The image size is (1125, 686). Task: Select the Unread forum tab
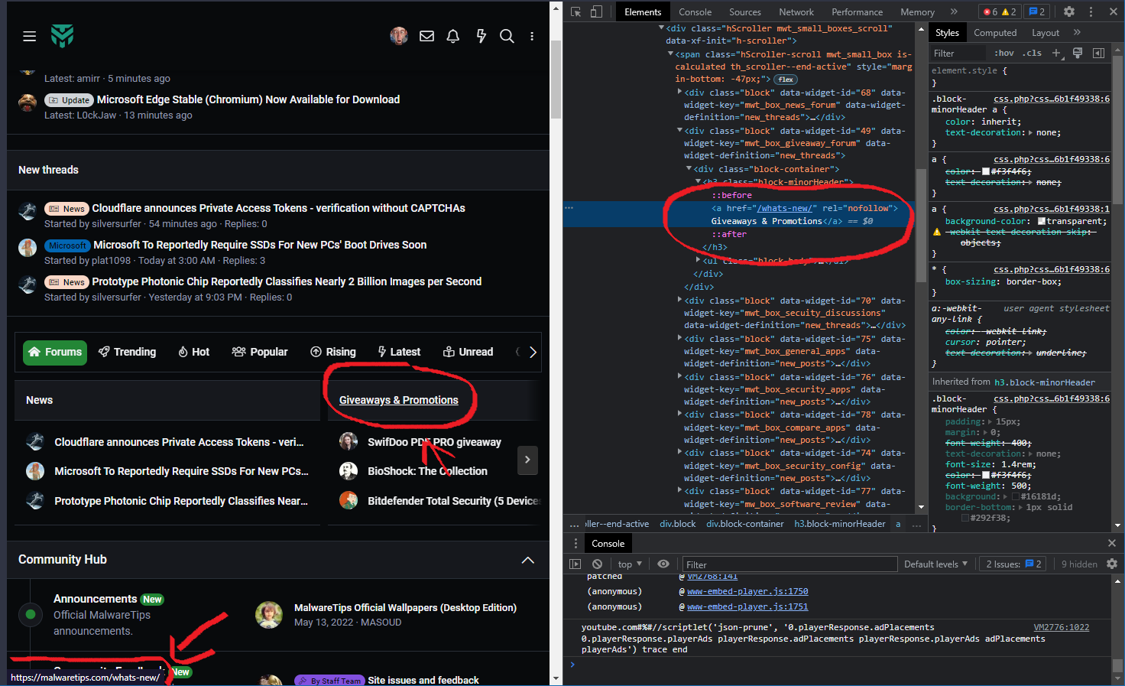coord(468,352)
